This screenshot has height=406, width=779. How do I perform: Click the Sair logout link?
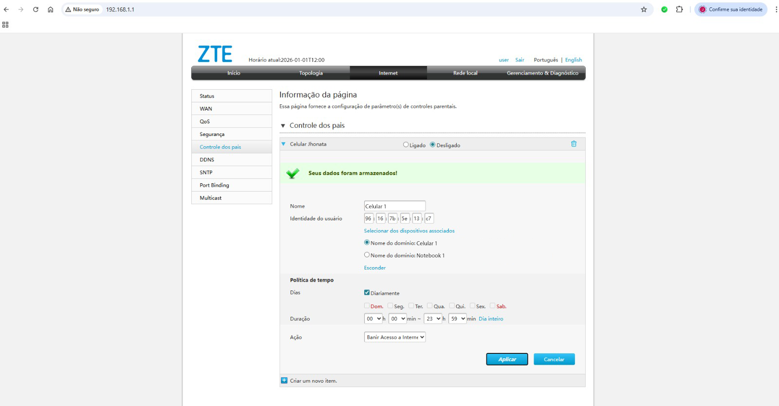click(520, 60)
